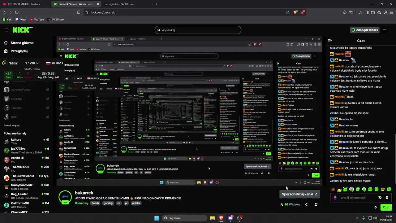
Task: Open the YouTube bookmark
Action: point(37,20)
